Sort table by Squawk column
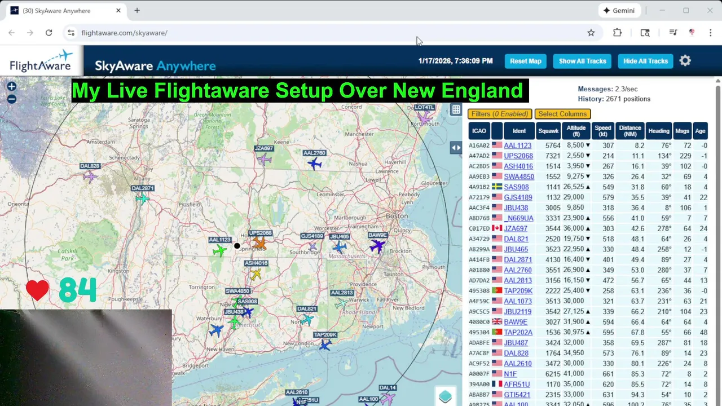 click(548, 131)
